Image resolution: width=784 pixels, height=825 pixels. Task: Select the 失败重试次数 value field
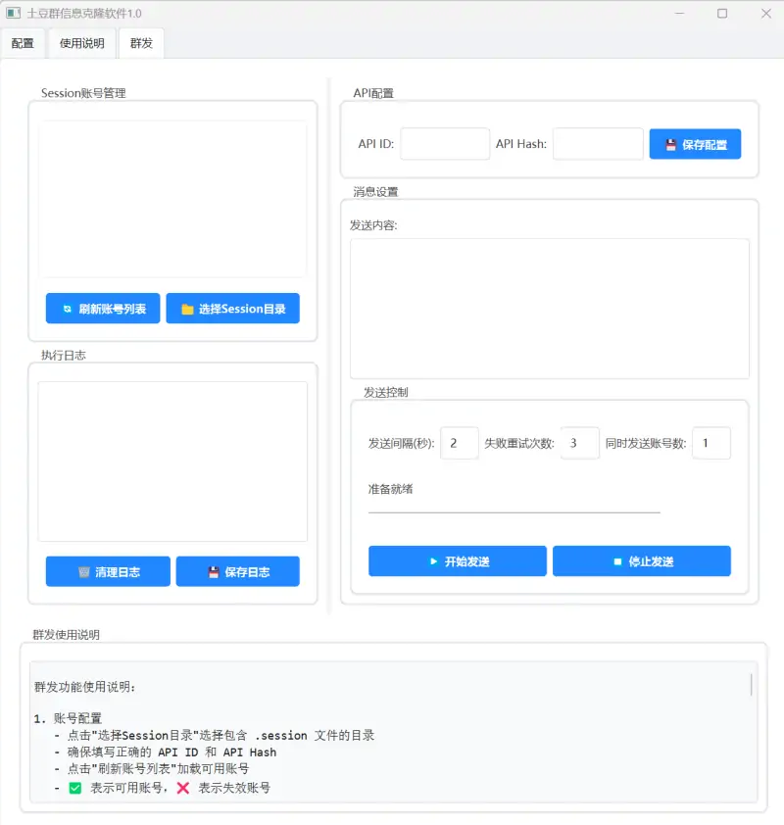tap(579, 443)
